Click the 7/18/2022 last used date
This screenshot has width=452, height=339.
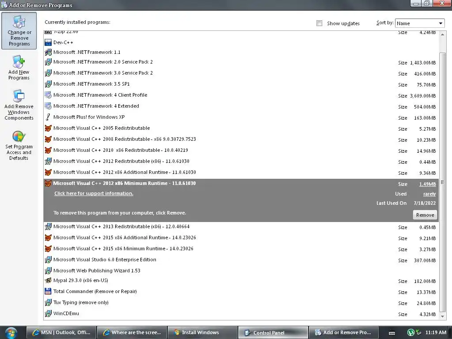pos(425,203)
